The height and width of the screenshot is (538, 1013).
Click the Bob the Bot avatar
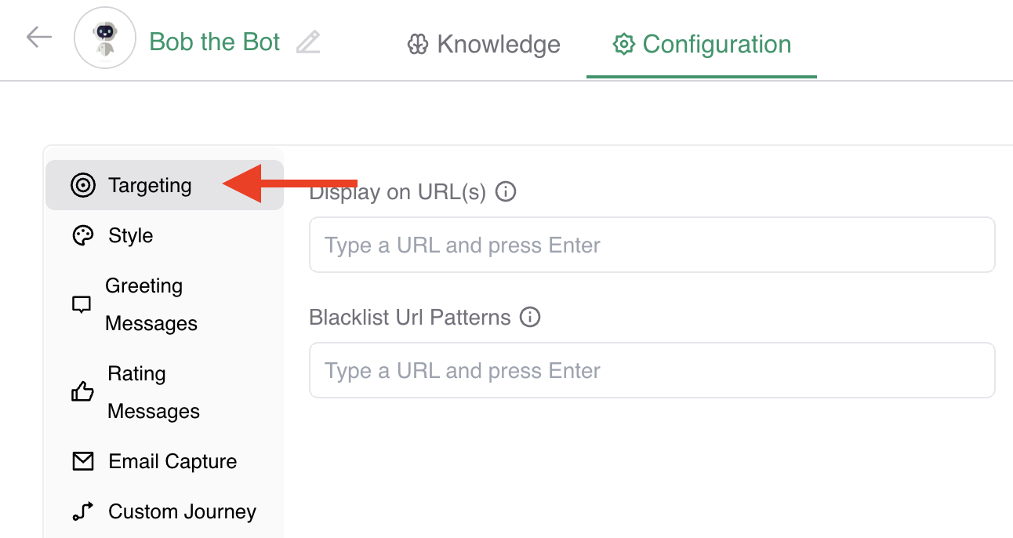[x=104, y=40]
